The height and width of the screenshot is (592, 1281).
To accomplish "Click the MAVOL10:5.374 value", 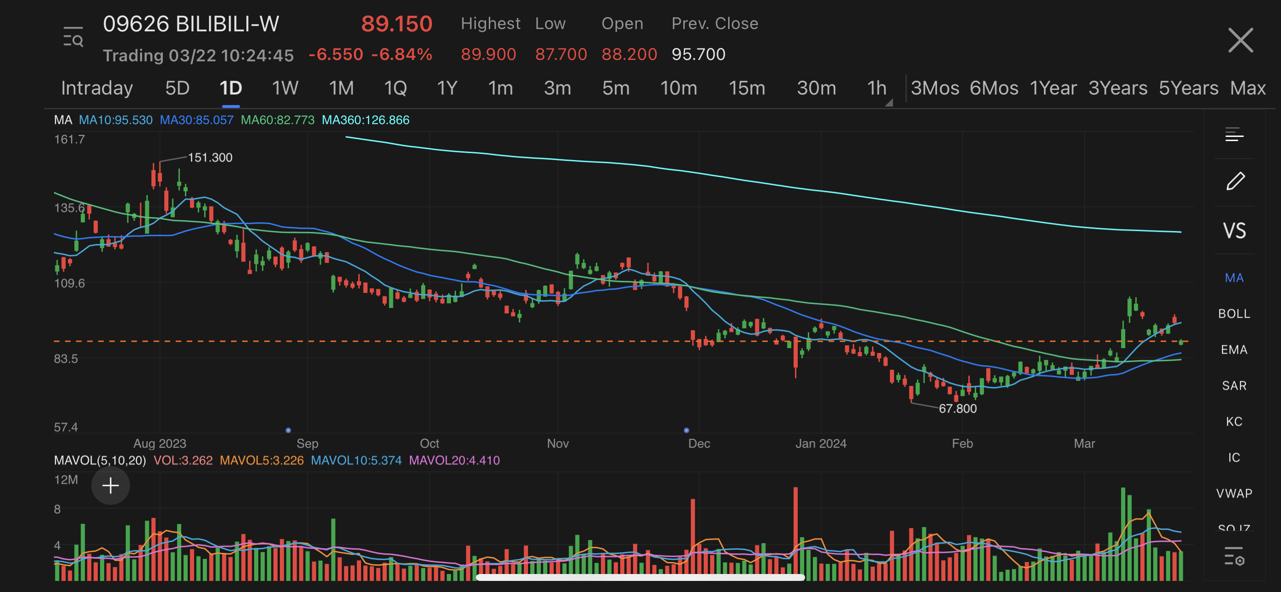I will [356, 460].
